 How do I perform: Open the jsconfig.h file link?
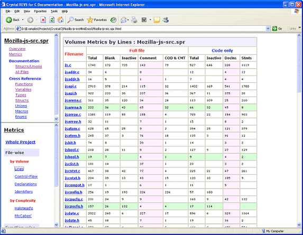(74, 192)
